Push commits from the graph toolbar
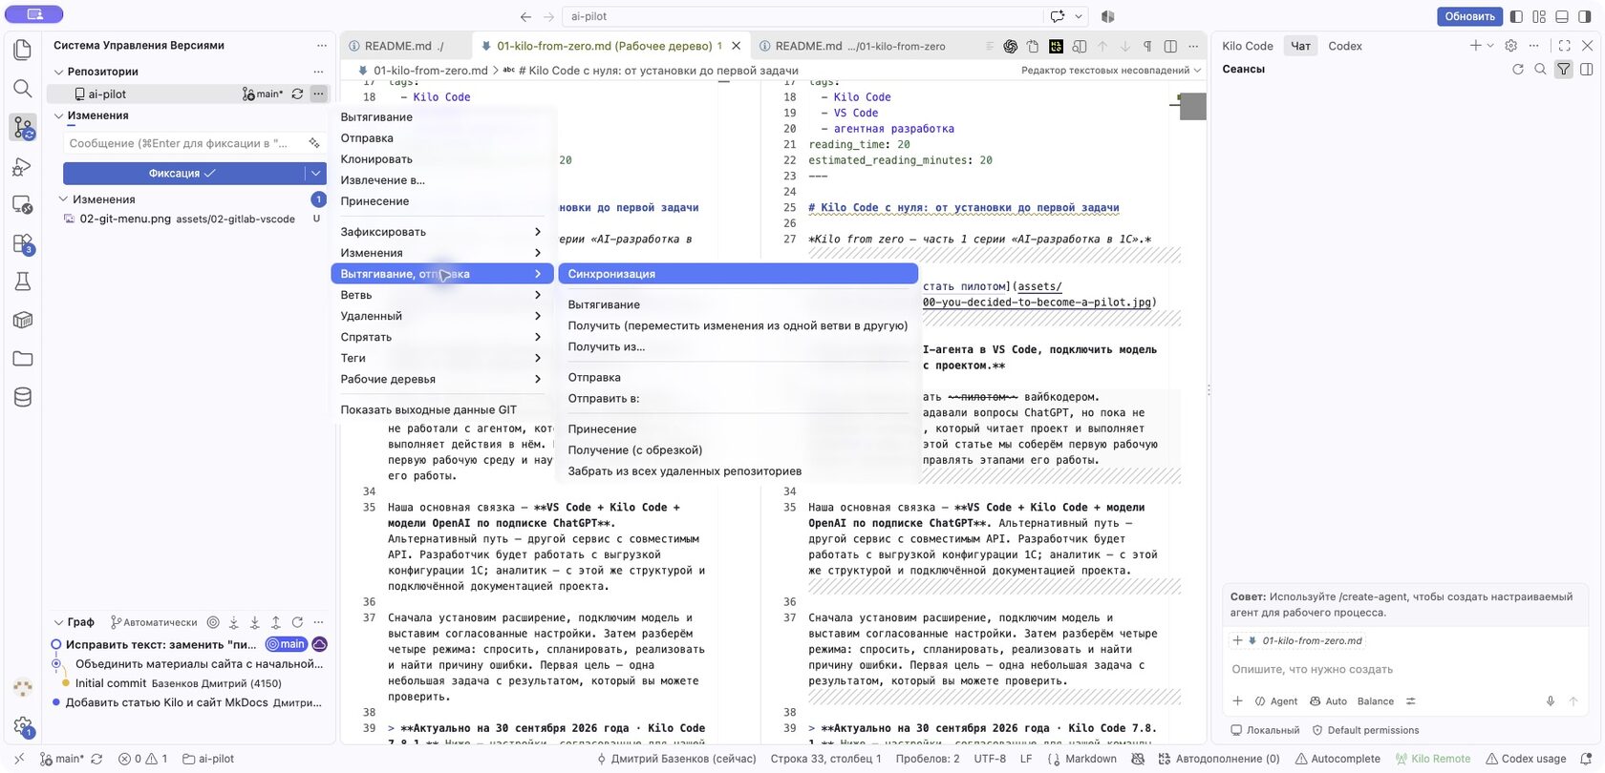This screenshot has width=1605, height=773. [x=276, y=622]
